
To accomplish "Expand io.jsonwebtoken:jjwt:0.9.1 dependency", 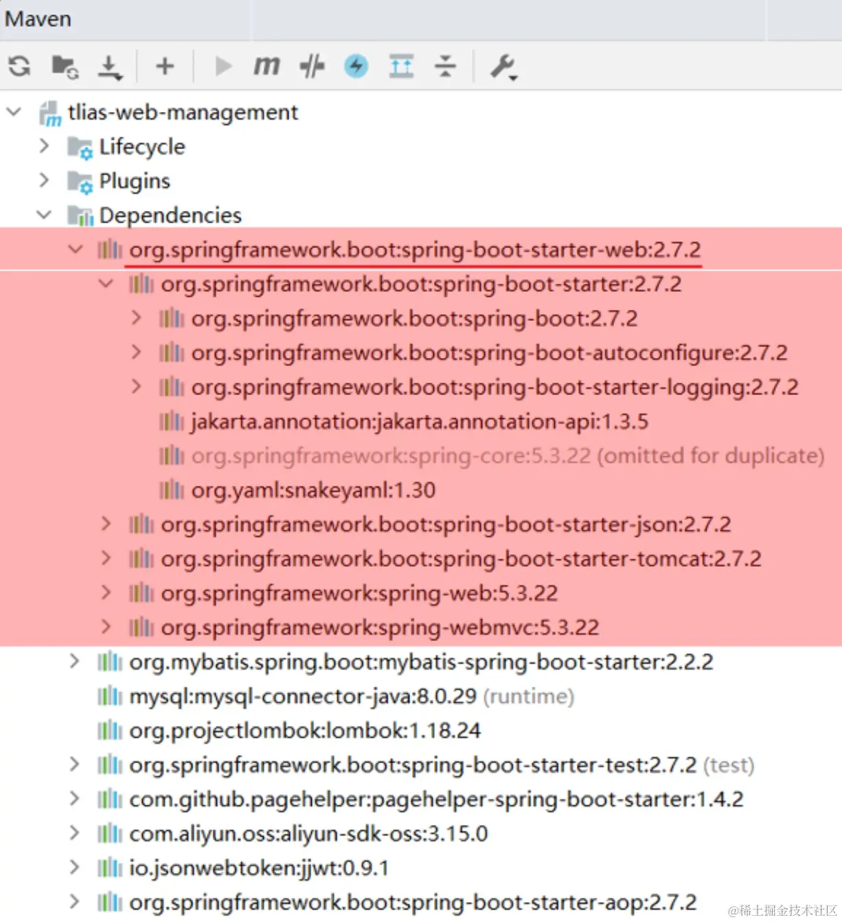I will [75, 868].
